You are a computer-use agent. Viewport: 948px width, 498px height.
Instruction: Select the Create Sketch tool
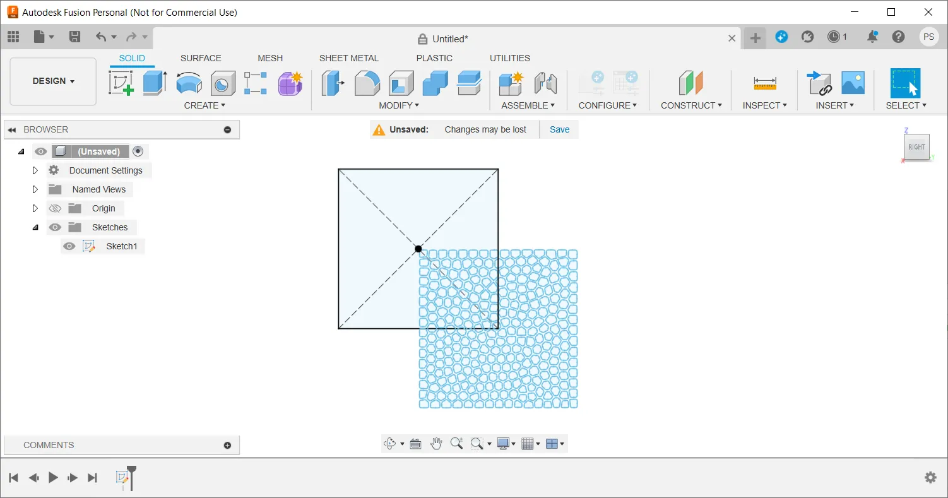click(121, 83)
